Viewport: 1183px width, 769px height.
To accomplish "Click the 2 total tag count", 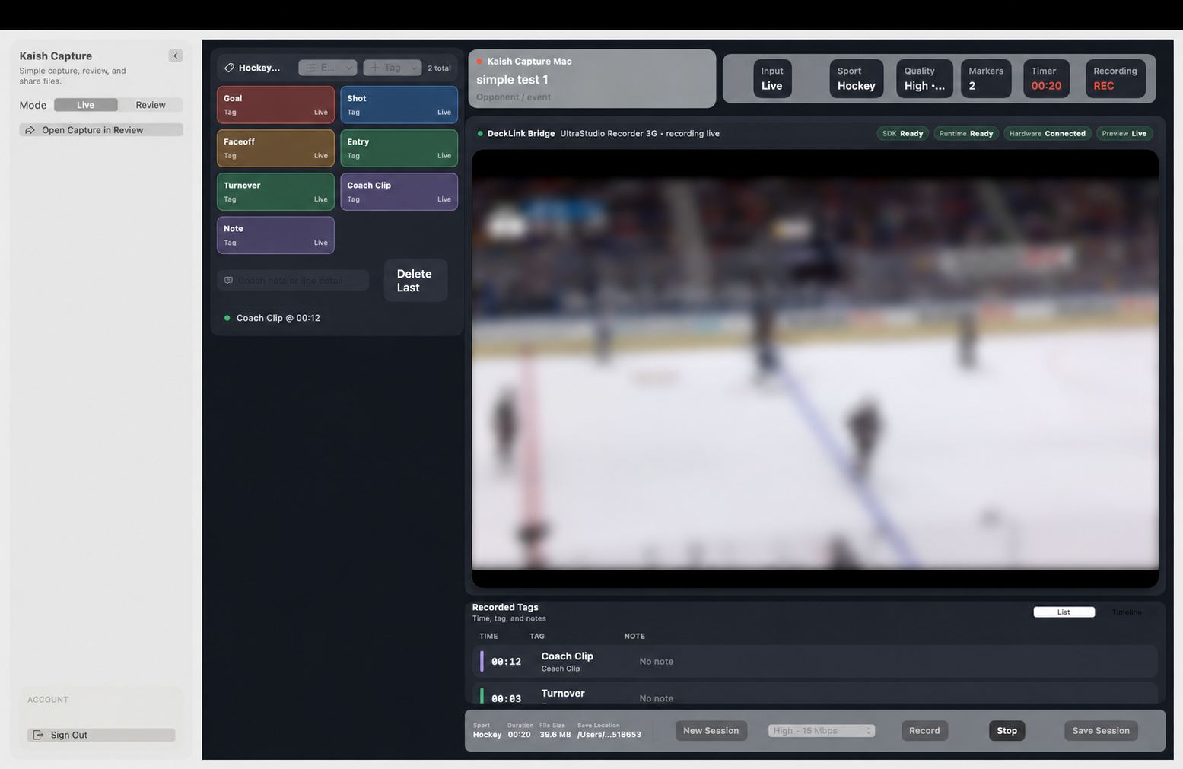I will click(439, 68).
